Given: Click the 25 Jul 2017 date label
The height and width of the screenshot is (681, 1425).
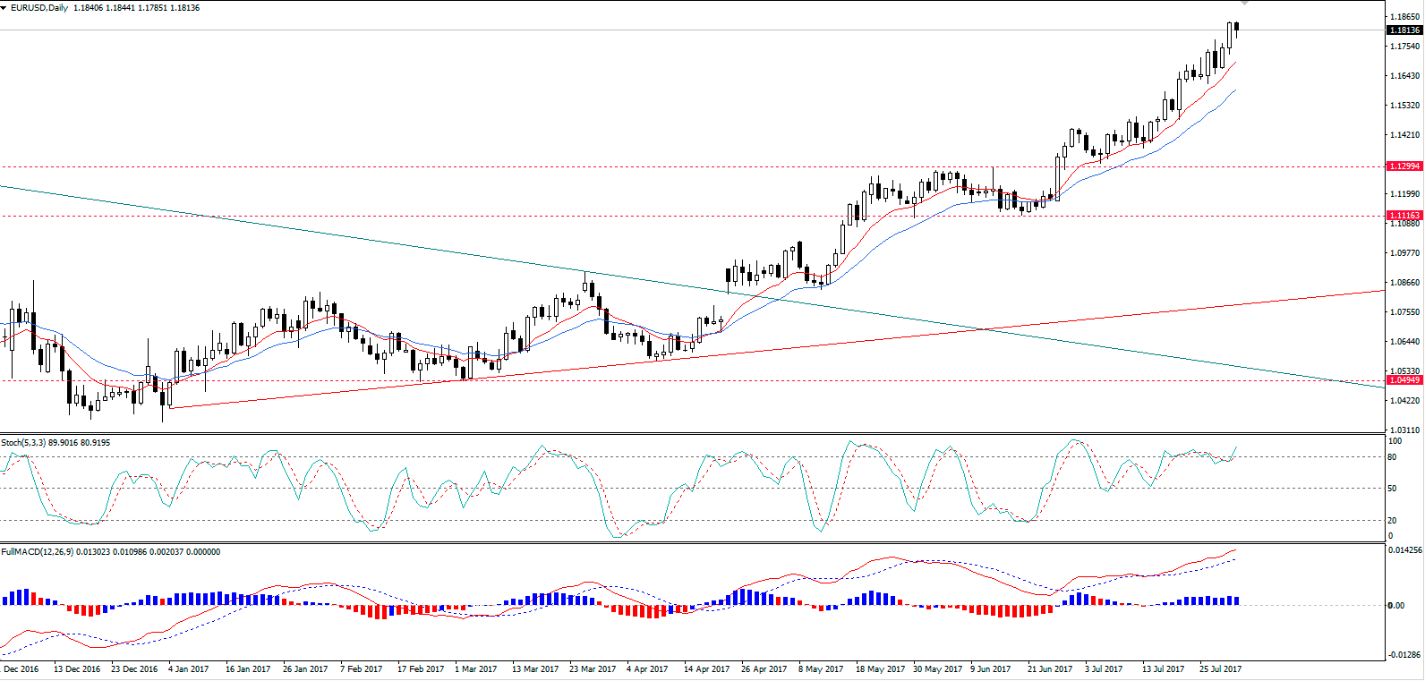Looking at the screenshot, I should (x=1220, y=669).
